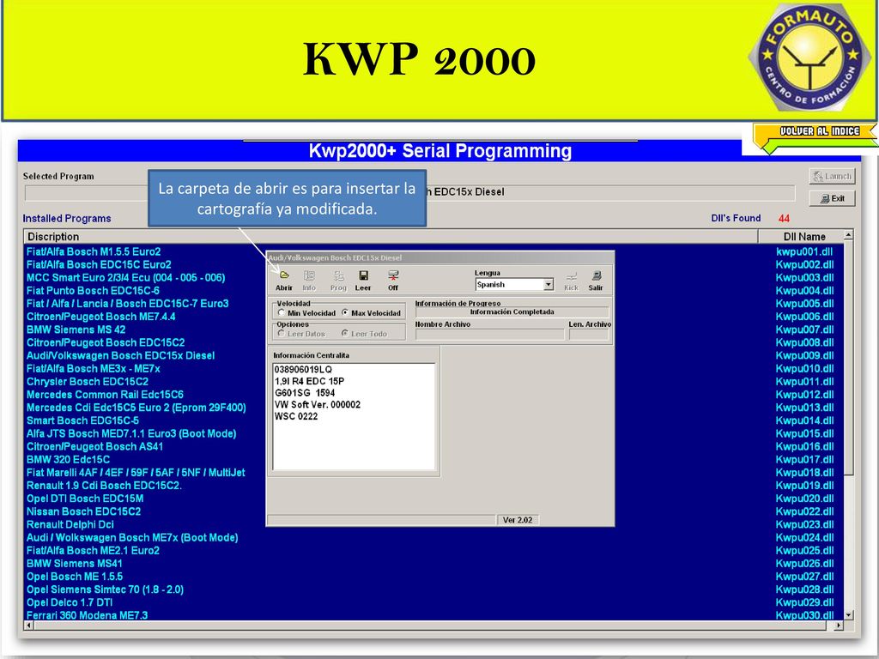Select Fiat Punto Bosch EDC15C-6

pyautogui.click(x=93, y=290)
